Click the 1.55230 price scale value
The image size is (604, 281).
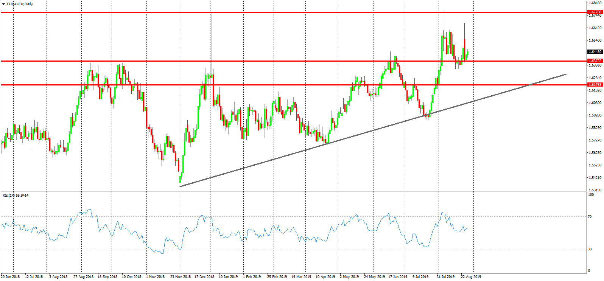click(595, 165)
